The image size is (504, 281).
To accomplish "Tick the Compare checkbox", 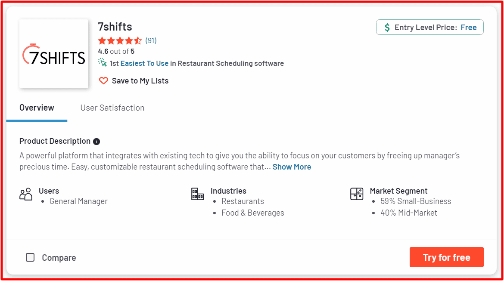I will [30, 258].
